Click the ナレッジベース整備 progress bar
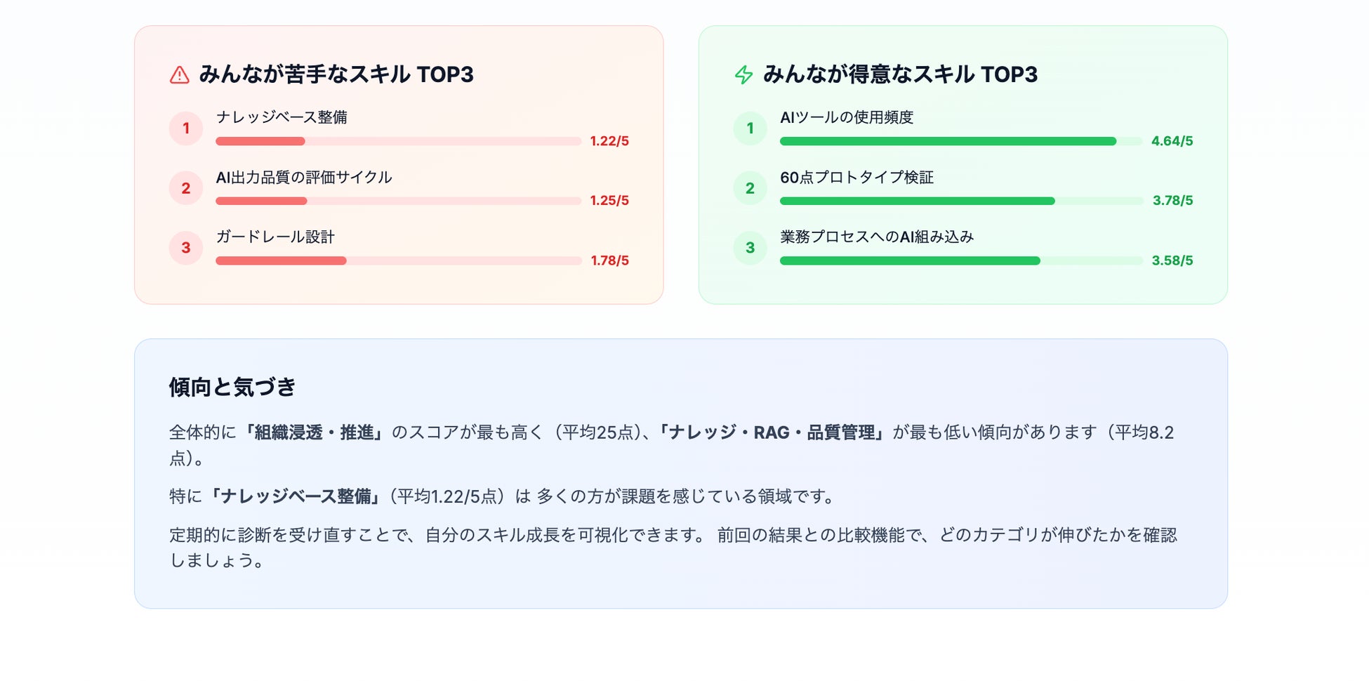This screenshot has width=1369, height=681. point(398,141)
